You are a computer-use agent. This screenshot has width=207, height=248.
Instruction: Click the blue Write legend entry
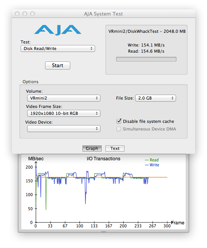152,165
